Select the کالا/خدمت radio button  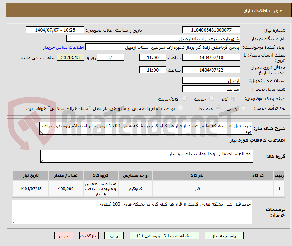click(184, 98)
